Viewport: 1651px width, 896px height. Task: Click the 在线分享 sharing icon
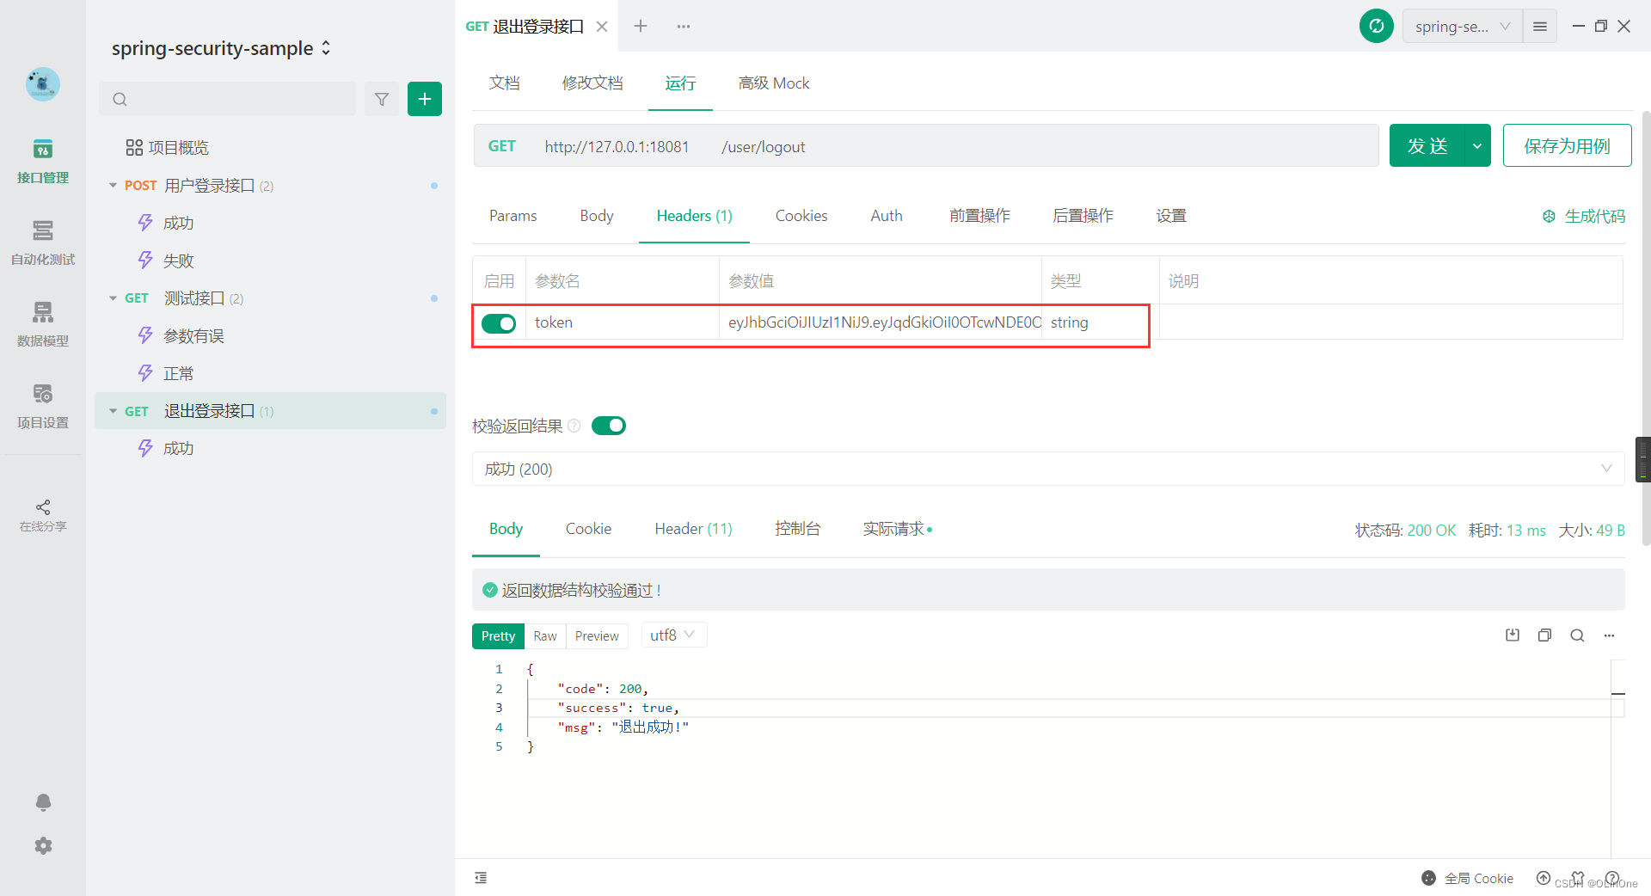(42, 514)
